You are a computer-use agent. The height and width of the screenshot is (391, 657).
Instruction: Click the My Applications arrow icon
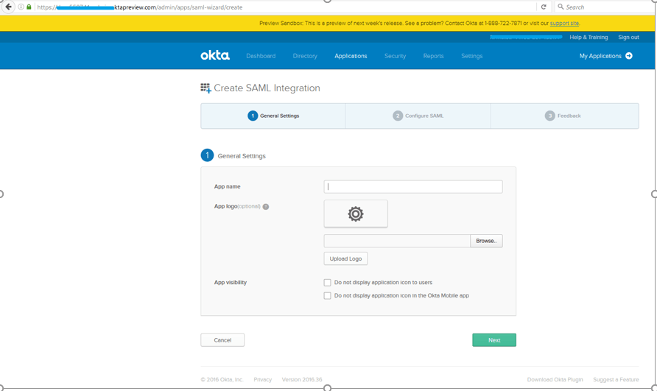coord(629,56)
